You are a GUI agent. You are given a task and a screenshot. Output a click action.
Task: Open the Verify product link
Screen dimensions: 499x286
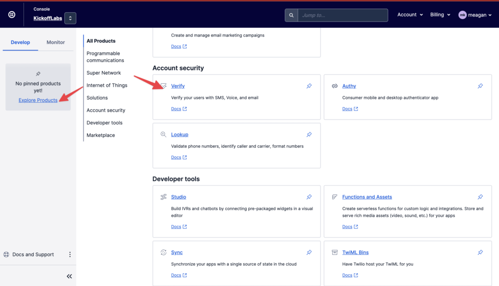[178, 86]
